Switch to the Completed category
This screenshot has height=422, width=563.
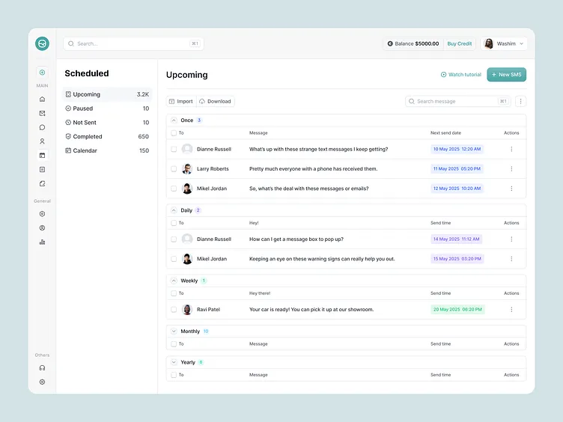[x=87, y=137]
